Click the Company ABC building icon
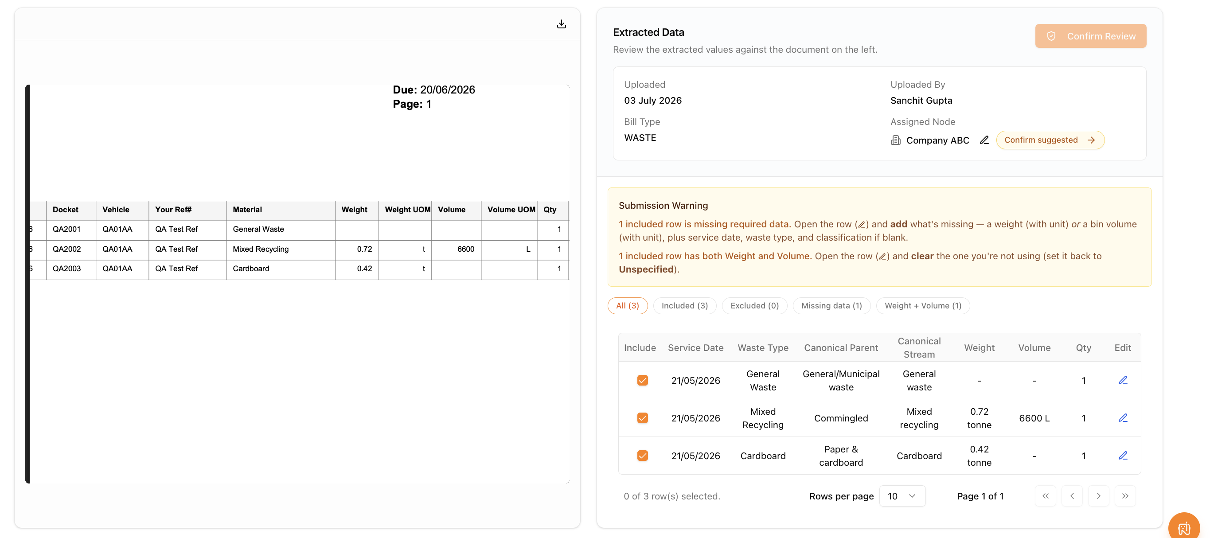Image resolution: width=1210 pixels, height=538 pixels. coord(895,140)
